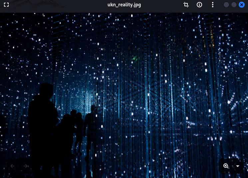This screenshot has width=248, height=178.
Task: Open the three-dot main menu
Action: [x=213, y=5]
